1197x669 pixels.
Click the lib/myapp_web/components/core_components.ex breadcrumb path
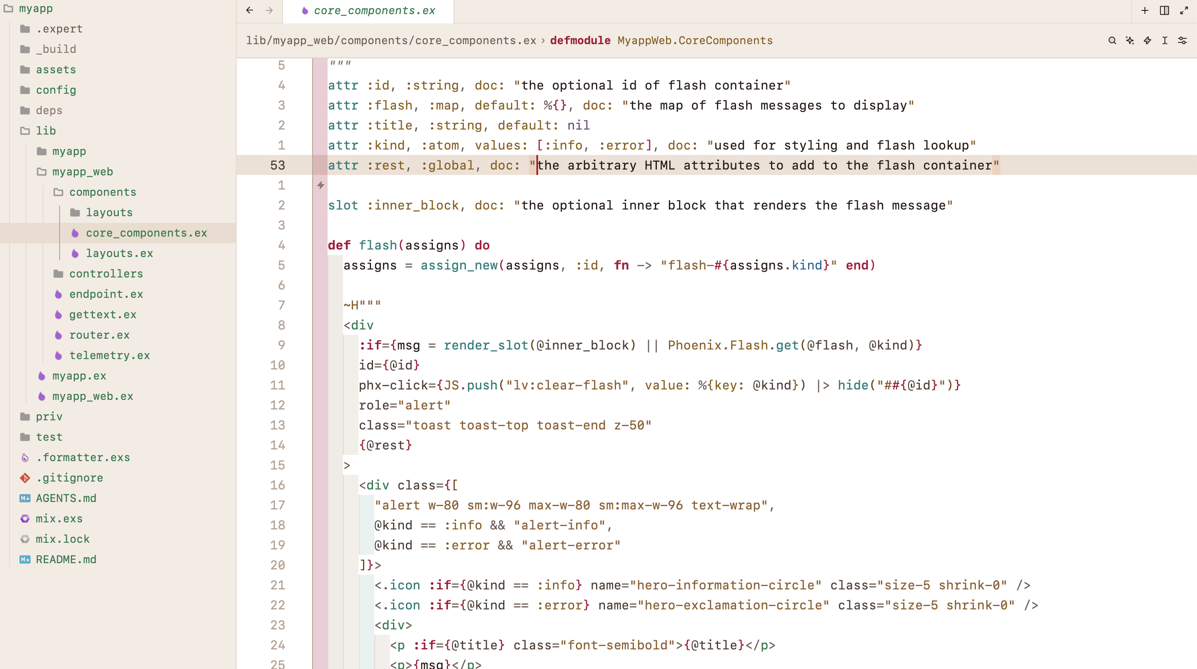click(x=391, y=40)
